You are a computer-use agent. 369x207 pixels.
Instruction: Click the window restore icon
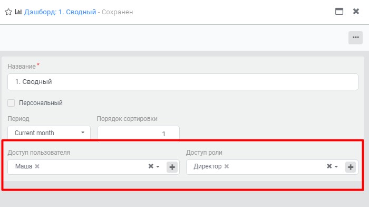(339, 11)
